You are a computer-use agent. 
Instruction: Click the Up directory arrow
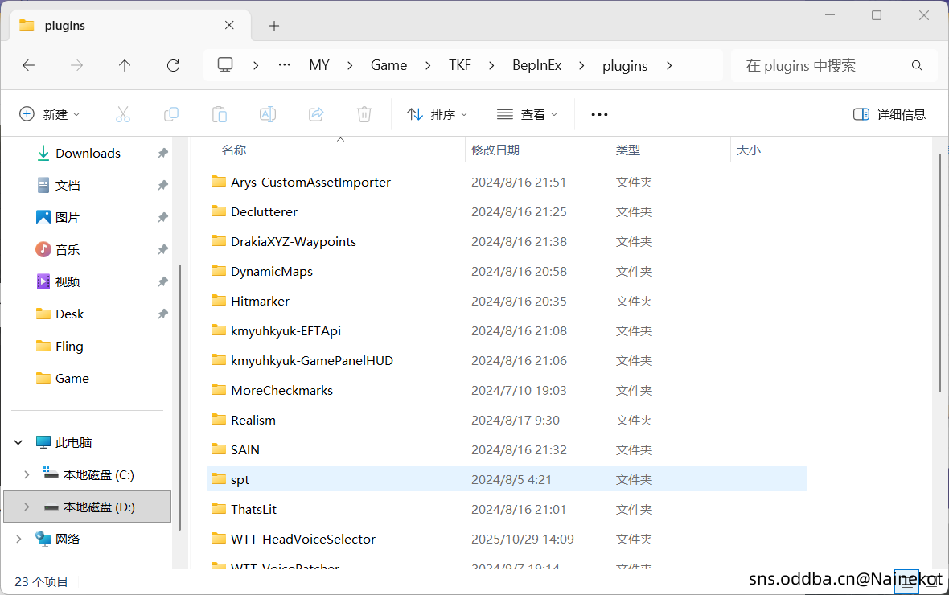125,66
